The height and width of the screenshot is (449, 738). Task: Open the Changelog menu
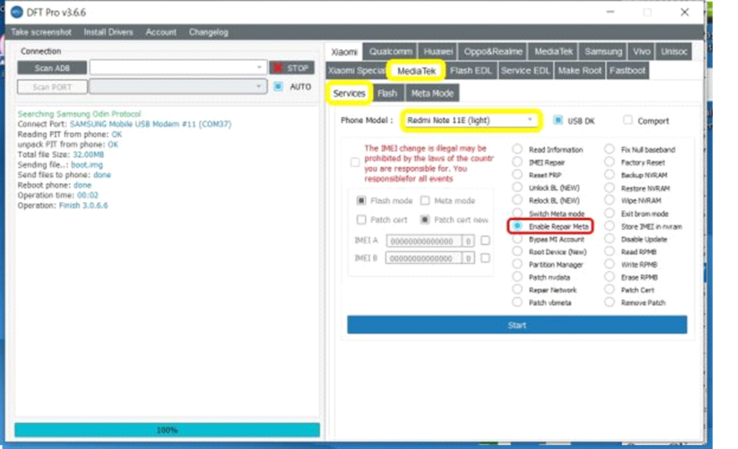coord(208,32)
